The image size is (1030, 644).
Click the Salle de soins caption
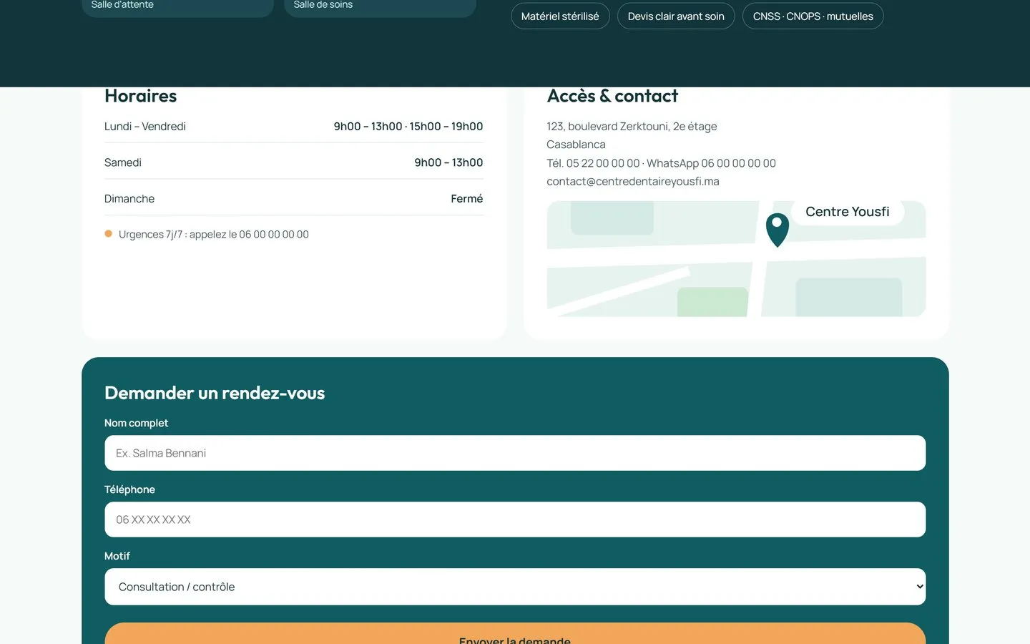323,5
